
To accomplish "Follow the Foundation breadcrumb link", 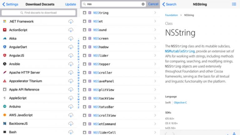I will click(171, 15).
